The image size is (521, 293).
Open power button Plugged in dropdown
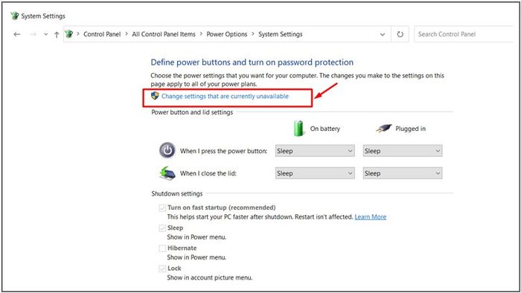(x=403, y=151)
